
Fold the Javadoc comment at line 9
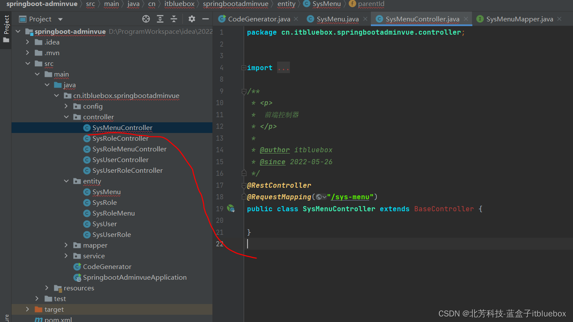pos(244,91)
